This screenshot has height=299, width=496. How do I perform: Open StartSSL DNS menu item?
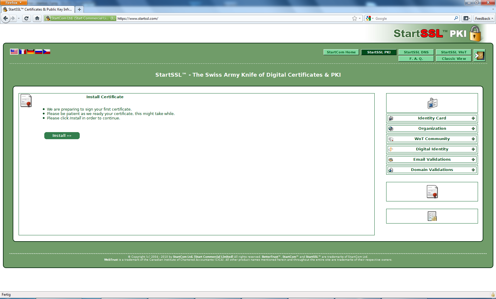(416, 52)
